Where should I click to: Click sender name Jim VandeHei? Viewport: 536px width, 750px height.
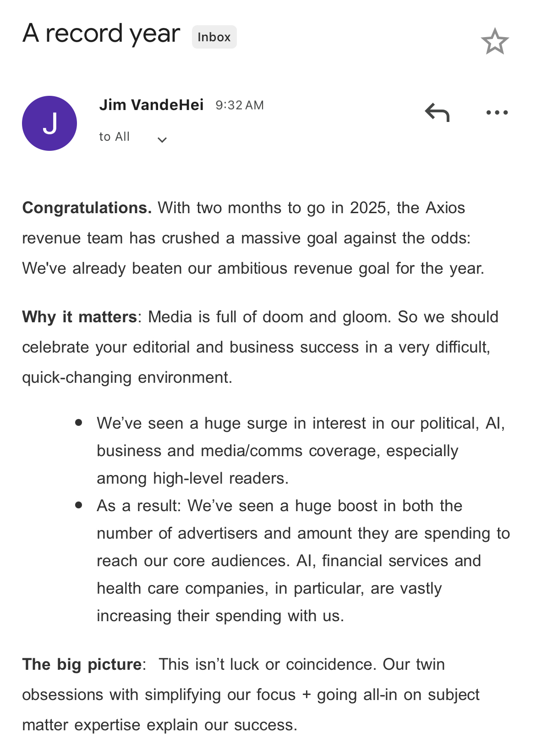click(151, 105)
